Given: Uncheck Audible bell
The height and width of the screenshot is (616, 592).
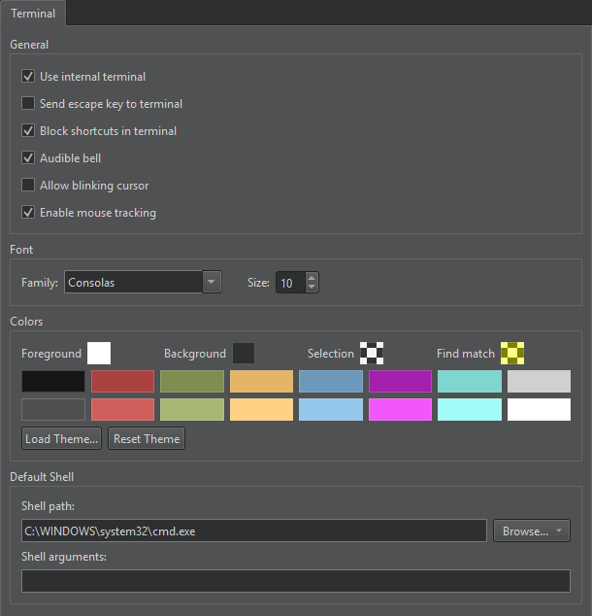Looking at the screenshot, I should (28, 157).
